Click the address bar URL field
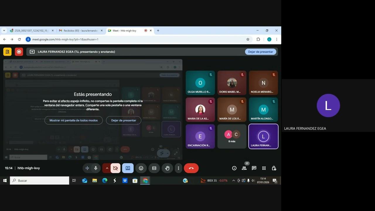 pos(138,39)
